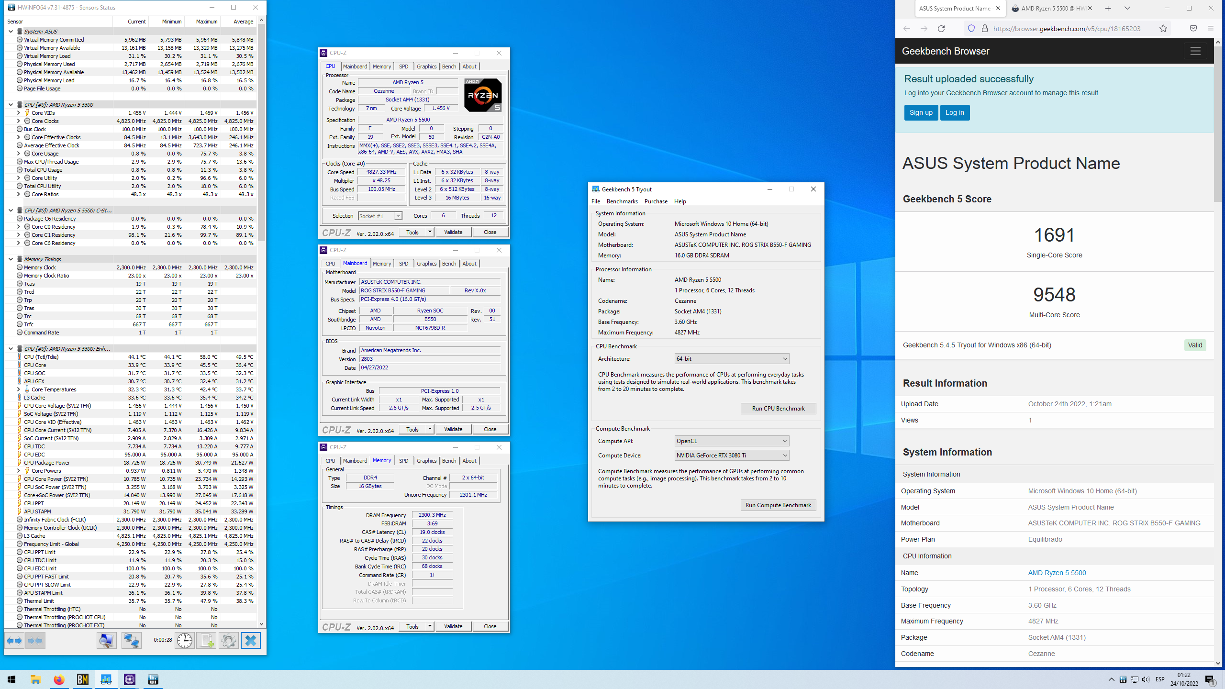Click HWiNFO expand columns arrows button
The width and height of the screenshot is (1225, 689).
pos(14,640)
